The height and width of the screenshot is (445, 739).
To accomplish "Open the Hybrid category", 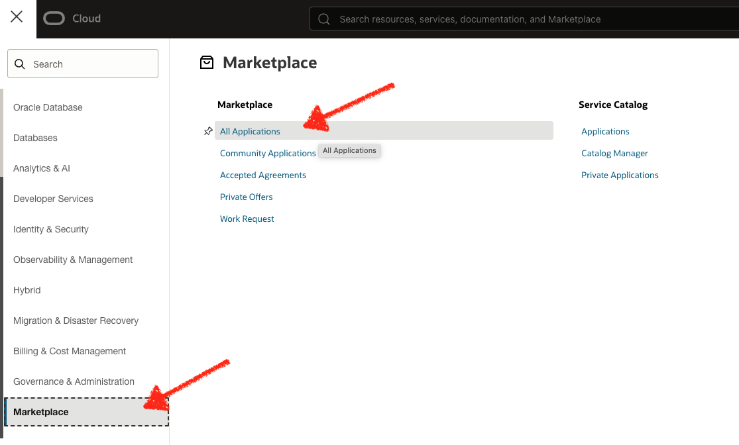I will click(27, 290).
